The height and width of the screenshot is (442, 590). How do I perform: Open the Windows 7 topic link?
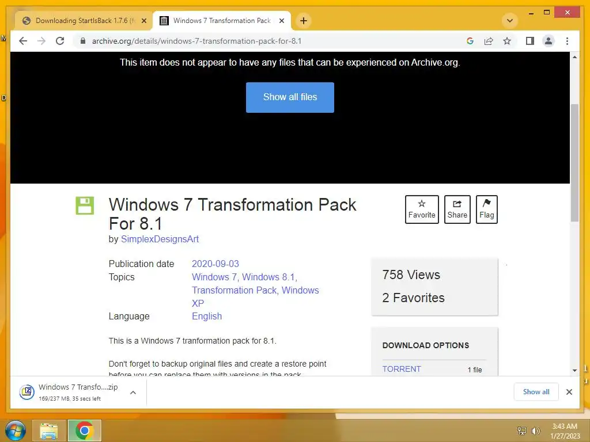point(214,277)
